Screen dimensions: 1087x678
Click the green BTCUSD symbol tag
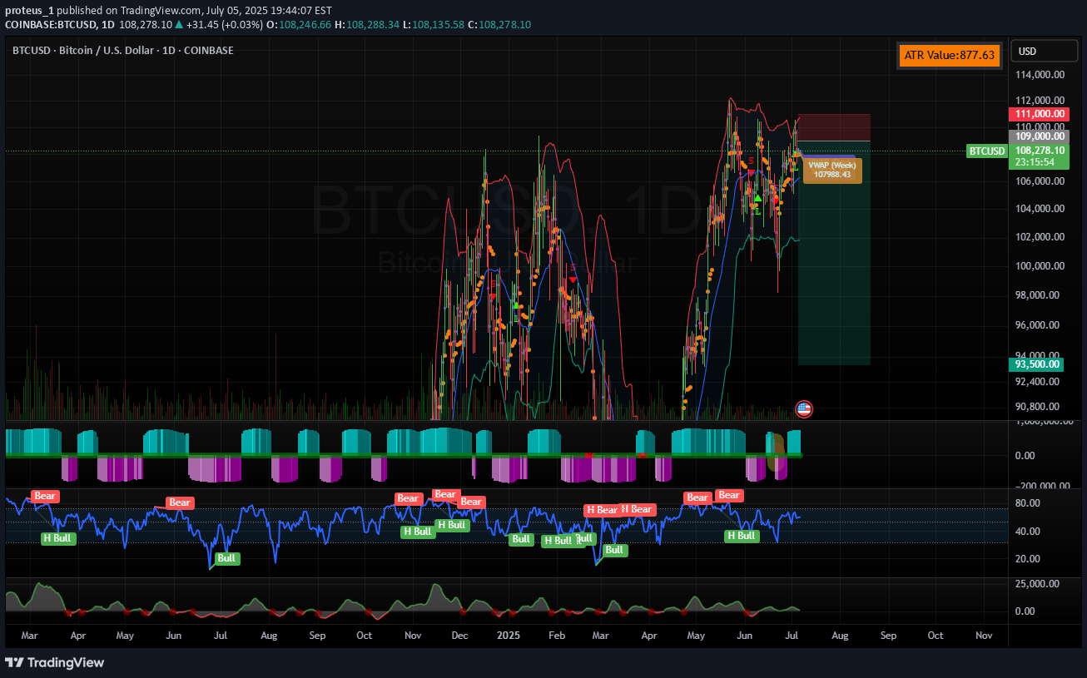(x=985, y=151)
